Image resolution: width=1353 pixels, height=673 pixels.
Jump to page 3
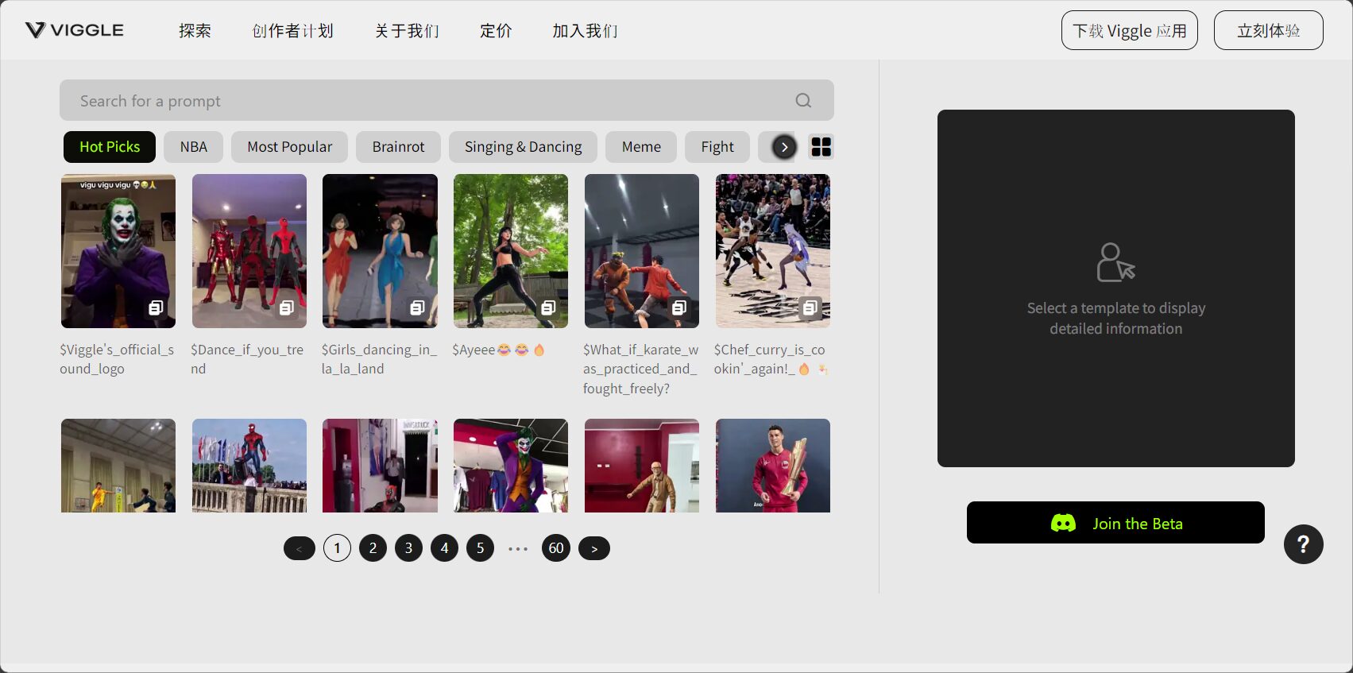pos(408,548)
